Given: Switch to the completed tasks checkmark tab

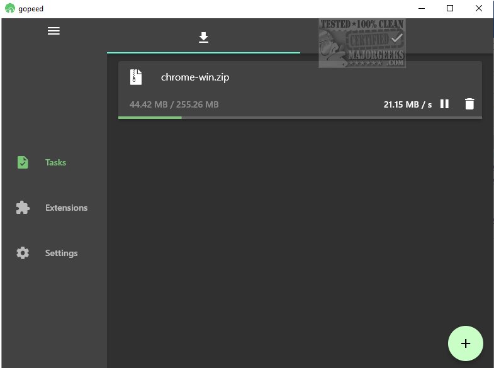Looking at the screenshot, I should coord(396,38).
